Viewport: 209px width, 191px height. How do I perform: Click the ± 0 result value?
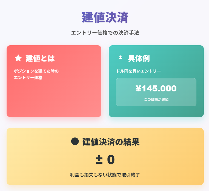click(x=105, y=160)
